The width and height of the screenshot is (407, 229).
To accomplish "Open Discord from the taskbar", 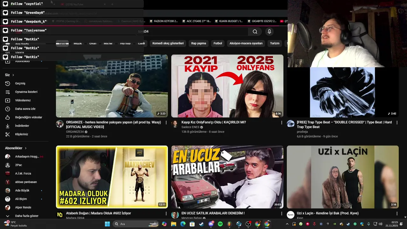I will coord(211,224).
